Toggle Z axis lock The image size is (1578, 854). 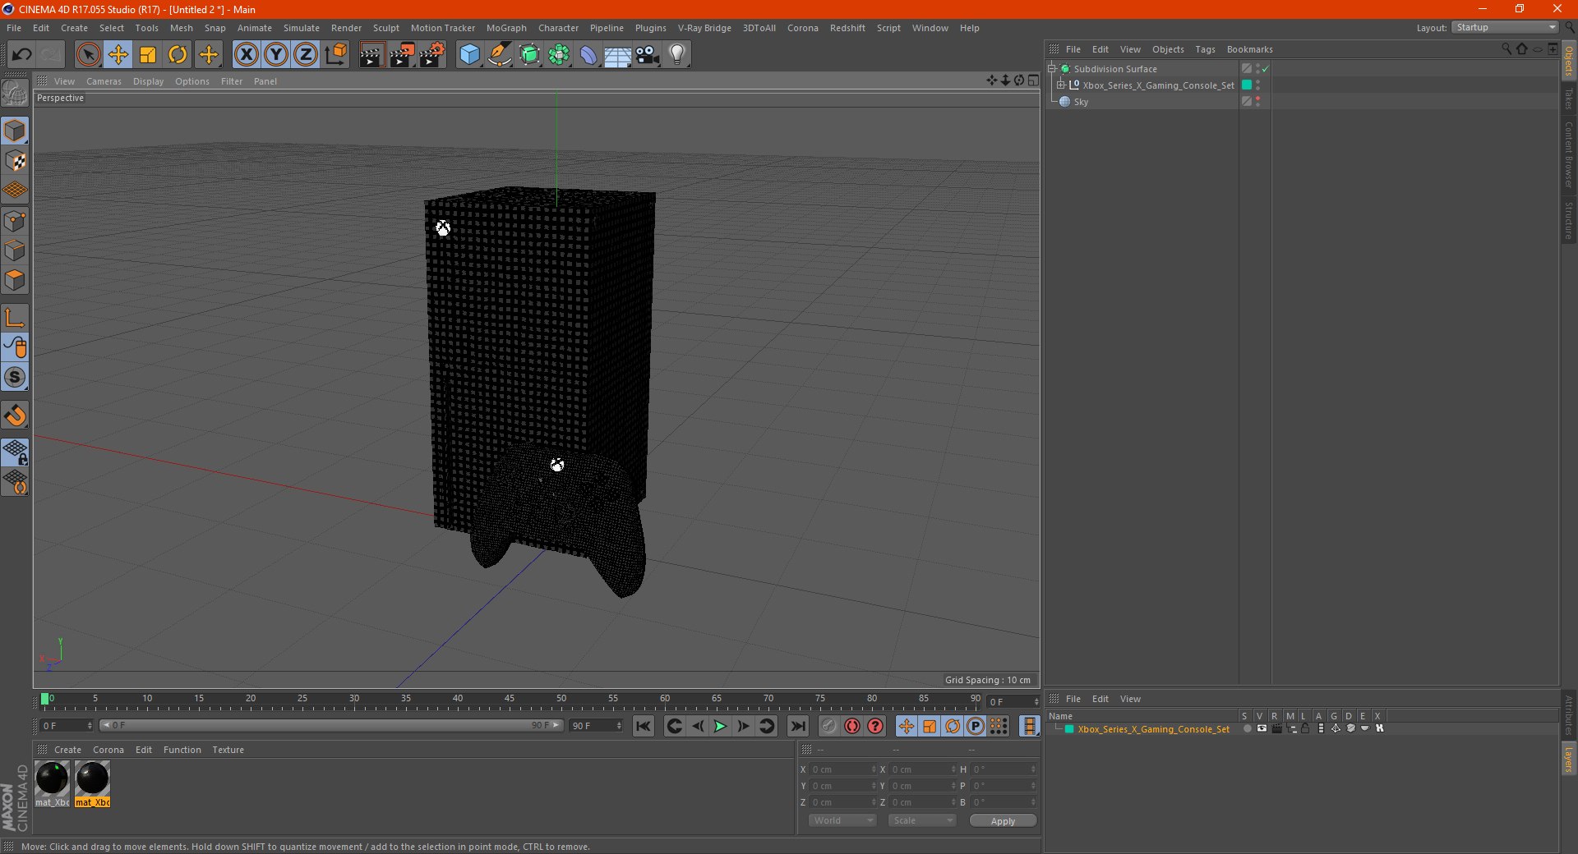click(306, 55)
